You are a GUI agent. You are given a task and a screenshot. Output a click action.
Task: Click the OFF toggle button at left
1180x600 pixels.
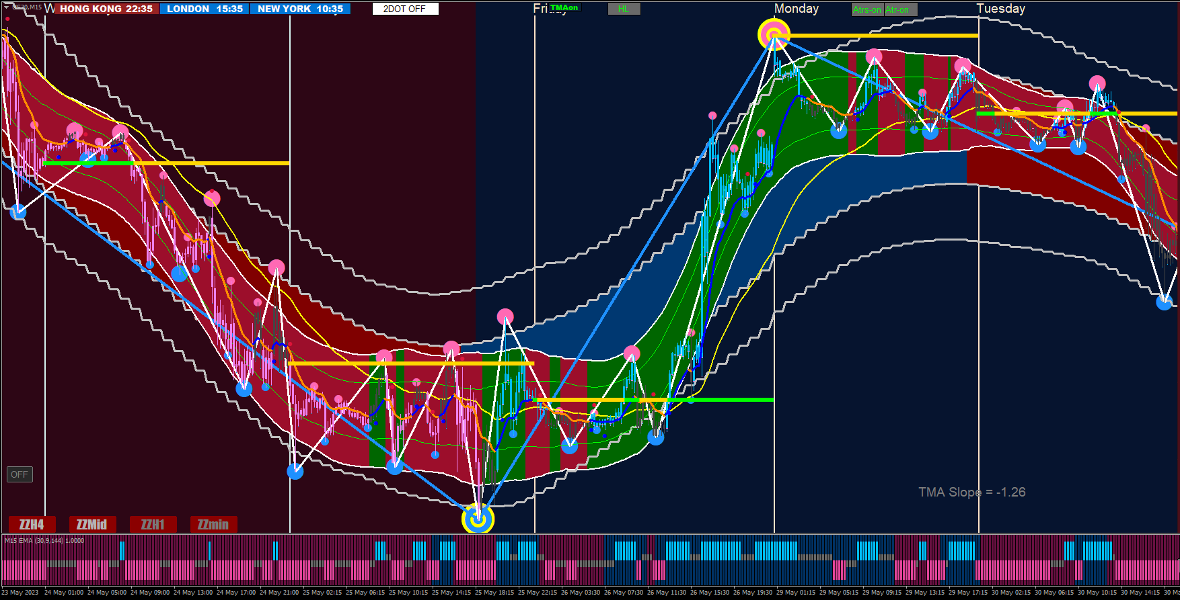coord(20,474)
